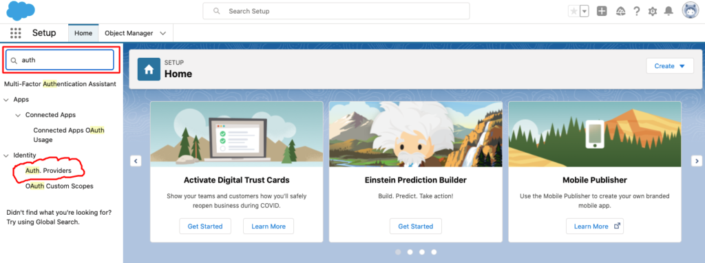Click Learn More for Mobile Publisher
The height and width of the screenshot is (263, 705).
click(594, 226)
